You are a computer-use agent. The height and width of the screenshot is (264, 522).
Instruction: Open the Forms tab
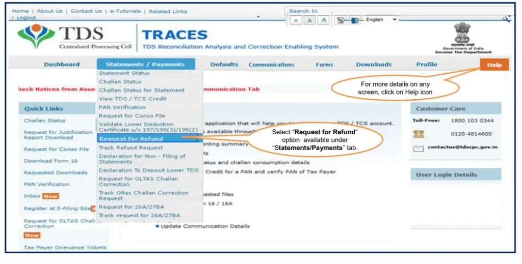pos(324,65)
